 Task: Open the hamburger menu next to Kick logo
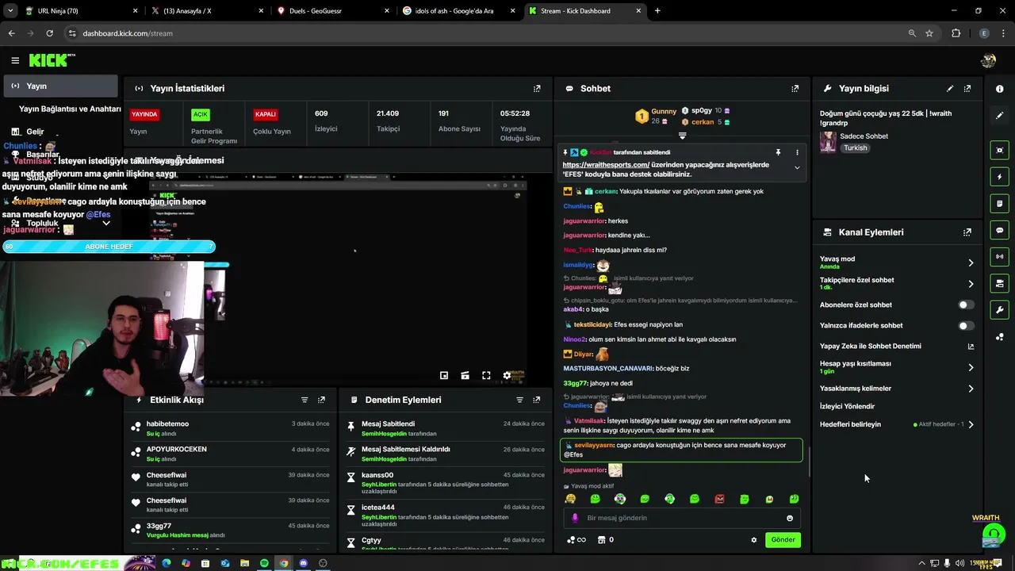(15, 60)
